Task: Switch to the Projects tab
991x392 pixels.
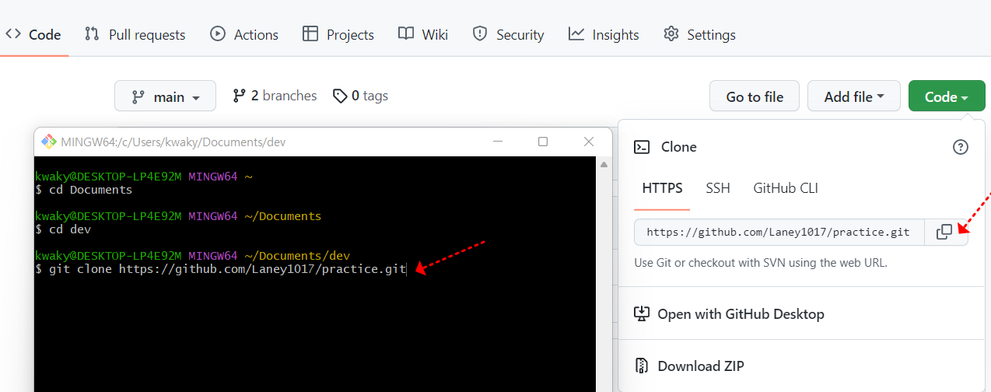Action: tap(338, 35)
